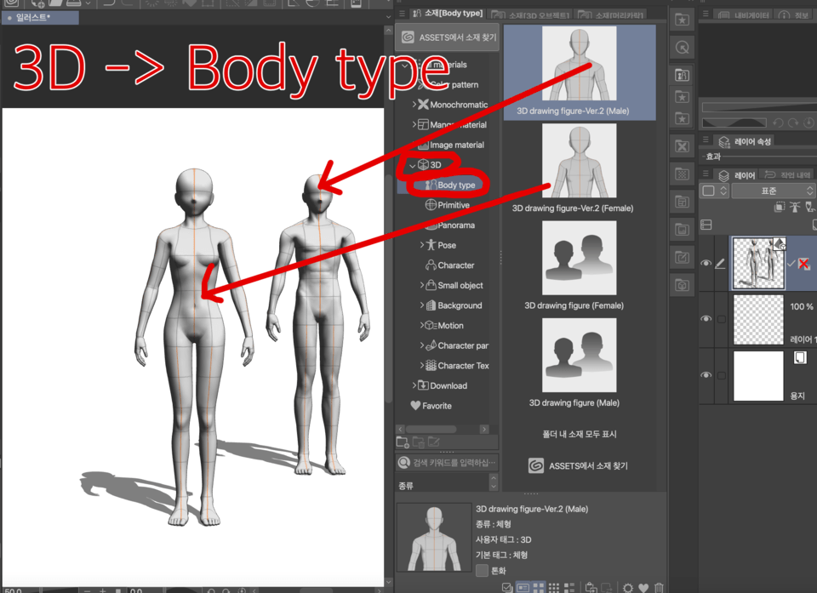Open the 일러스트* canvas tab

41,18
